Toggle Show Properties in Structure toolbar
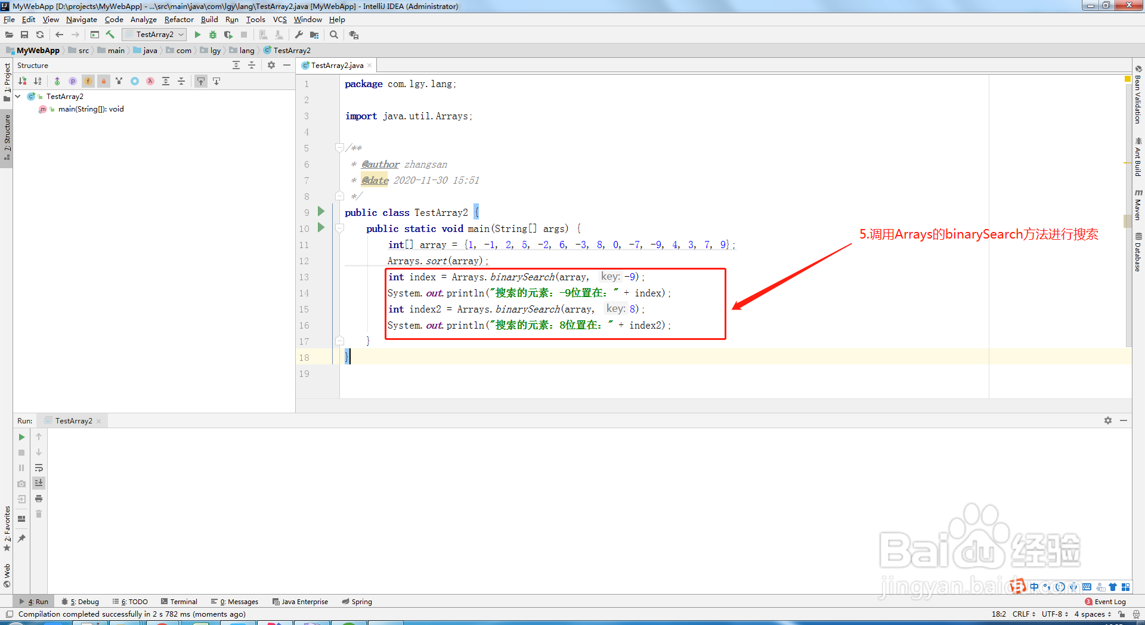Image resolution: width=1145 pixels, height=625 pixels. (x=73, y=81)
